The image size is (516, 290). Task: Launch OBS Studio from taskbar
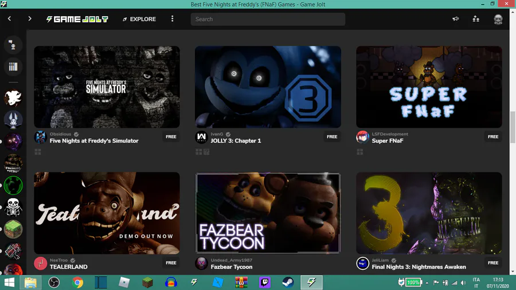(54, 283)
